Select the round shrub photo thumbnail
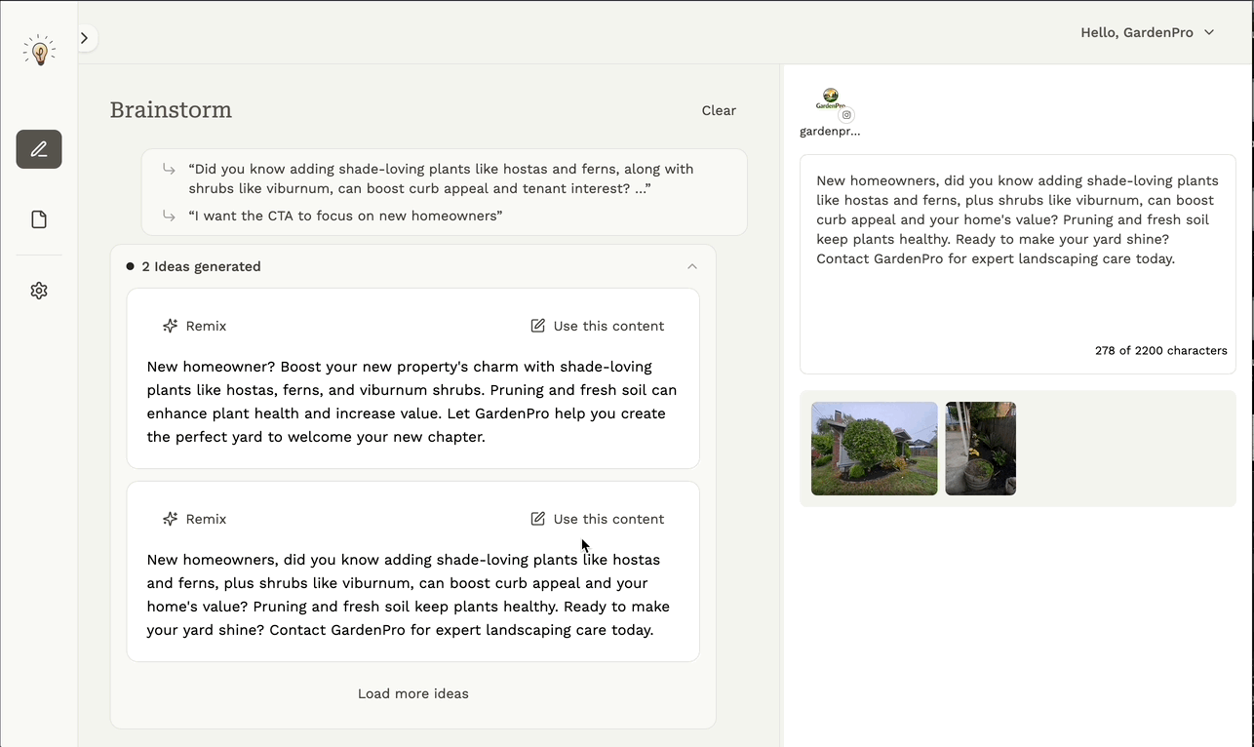 point(874,449)
